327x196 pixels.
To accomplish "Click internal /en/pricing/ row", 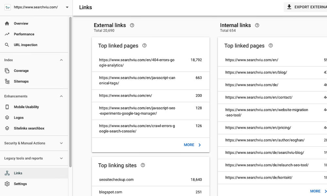I will coord(272,128).
